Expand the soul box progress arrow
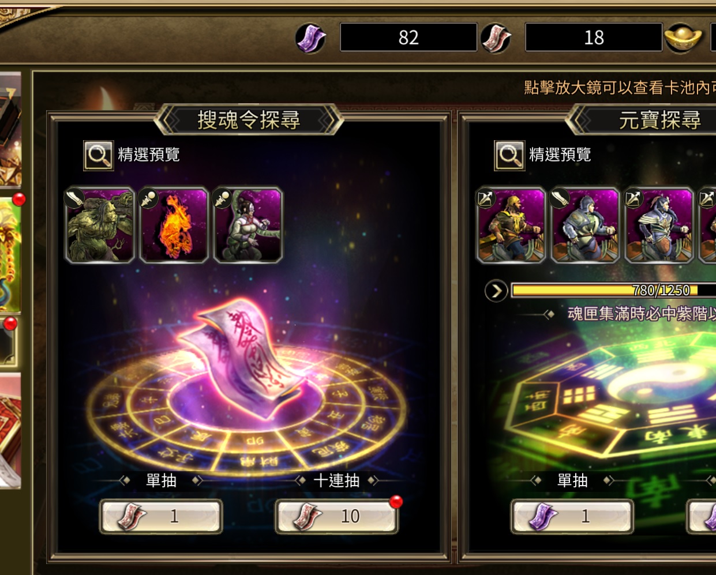Screen dimensions: 716x575 [496, 291]
